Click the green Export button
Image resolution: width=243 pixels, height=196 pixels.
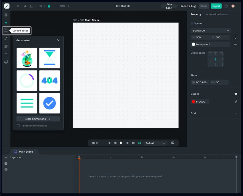(x=216, y=6)
